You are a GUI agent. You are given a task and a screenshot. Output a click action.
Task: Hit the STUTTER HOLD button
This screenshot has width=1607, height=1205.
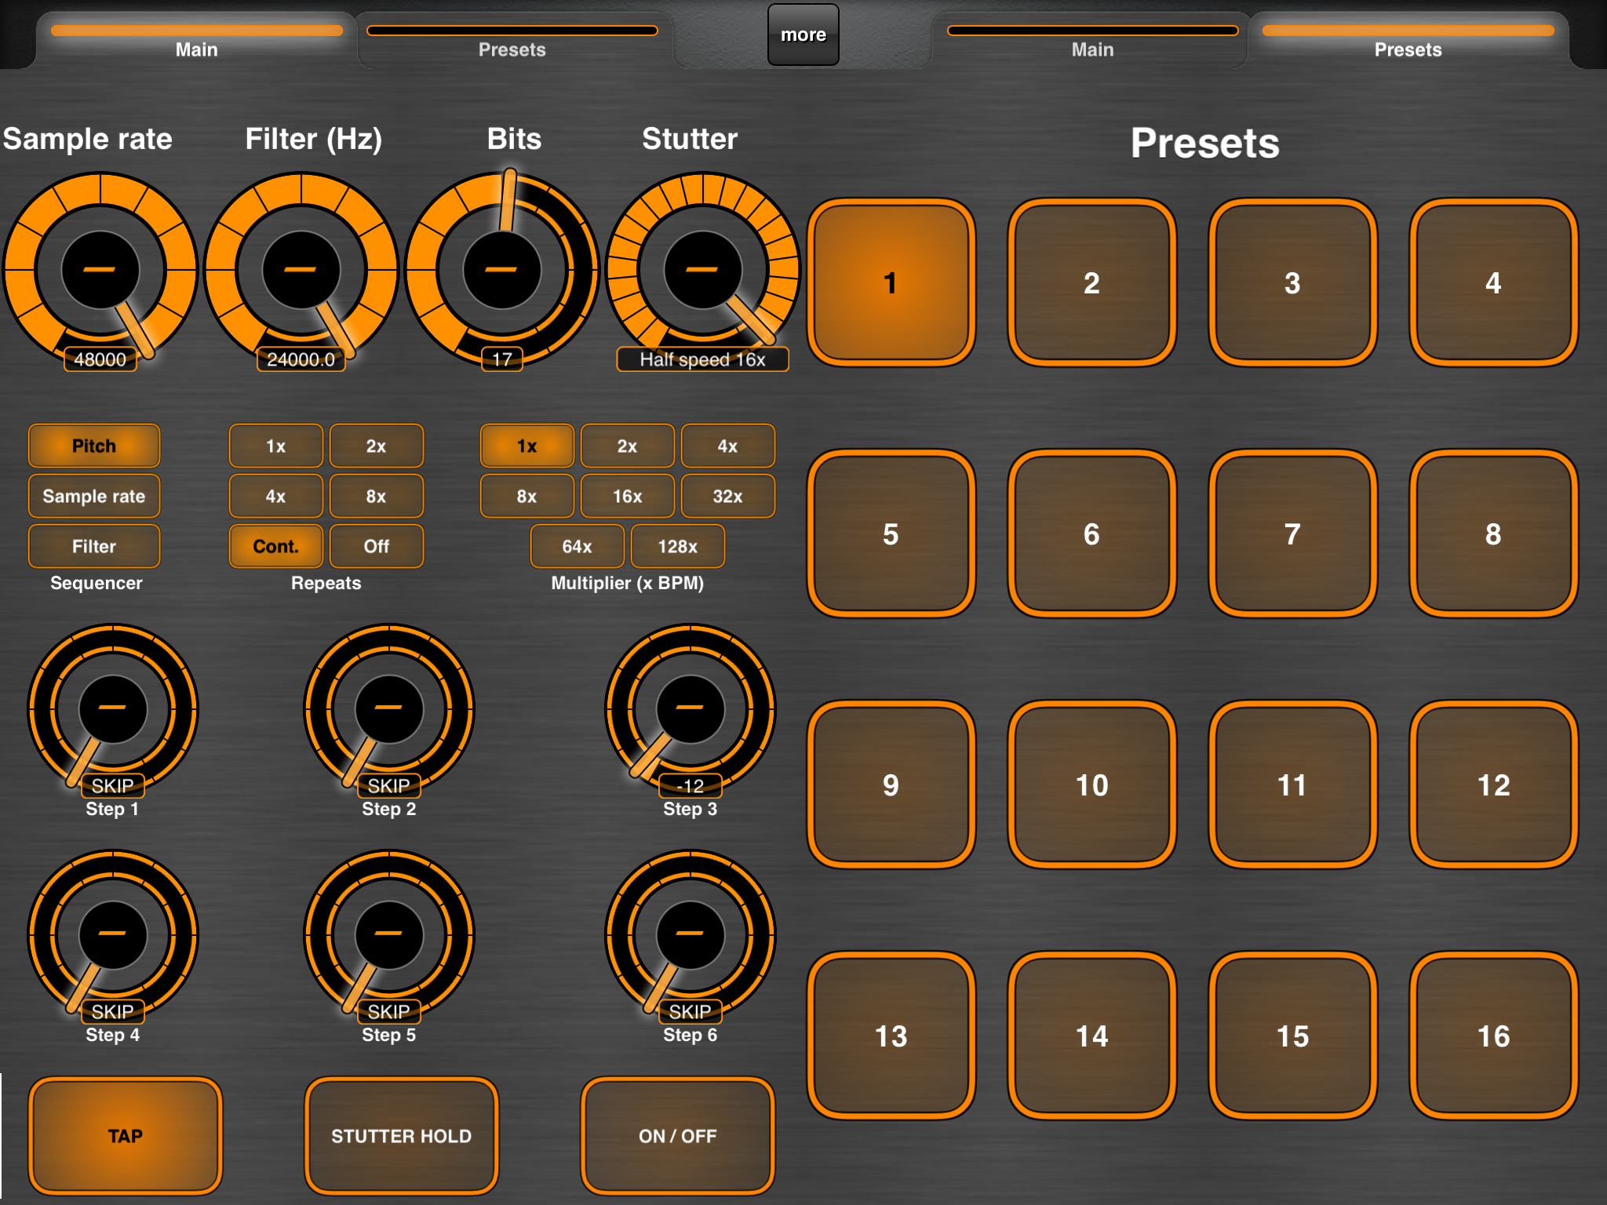tap(402, 1136)
